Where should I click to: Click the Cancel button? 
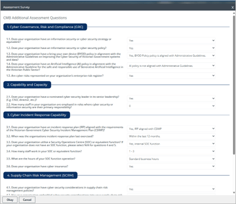coord(27,200)
